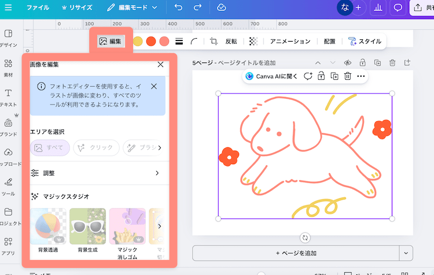434x275 pixels.
Task: Delete page trash icon in the page header
Action: (392, 63)
